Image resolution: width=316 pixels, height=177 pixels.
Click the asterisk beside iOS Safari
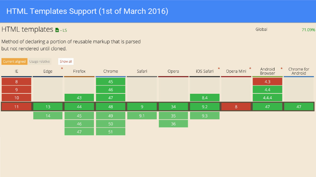219,69
